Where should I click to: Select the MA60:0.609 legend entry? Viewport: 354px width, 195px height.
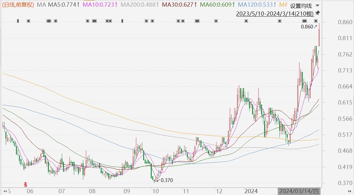click(x=218, y=5)
